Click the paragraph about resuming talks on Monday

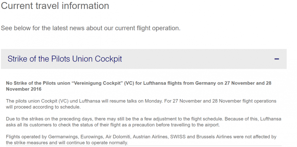(x=139, y=101)
